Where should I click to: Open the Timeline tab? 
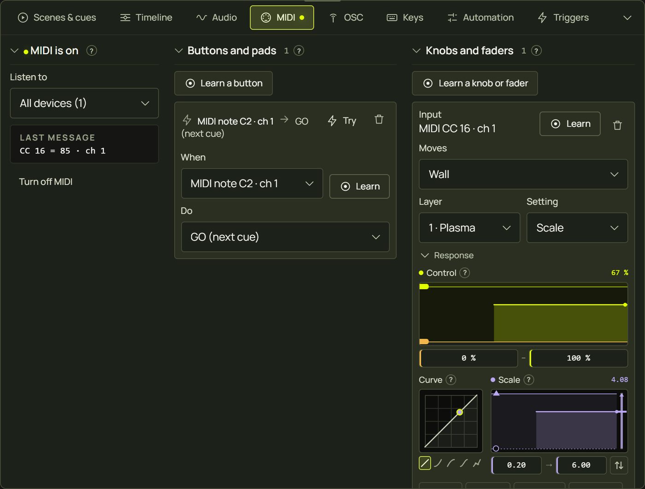(146, 17)
